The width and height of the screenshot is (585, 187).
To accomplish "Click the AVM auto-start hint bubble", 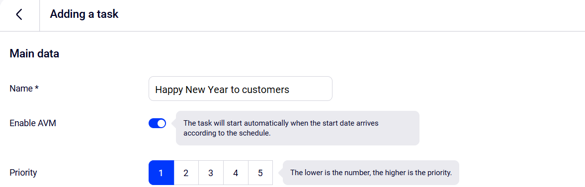I will [297, 128].
